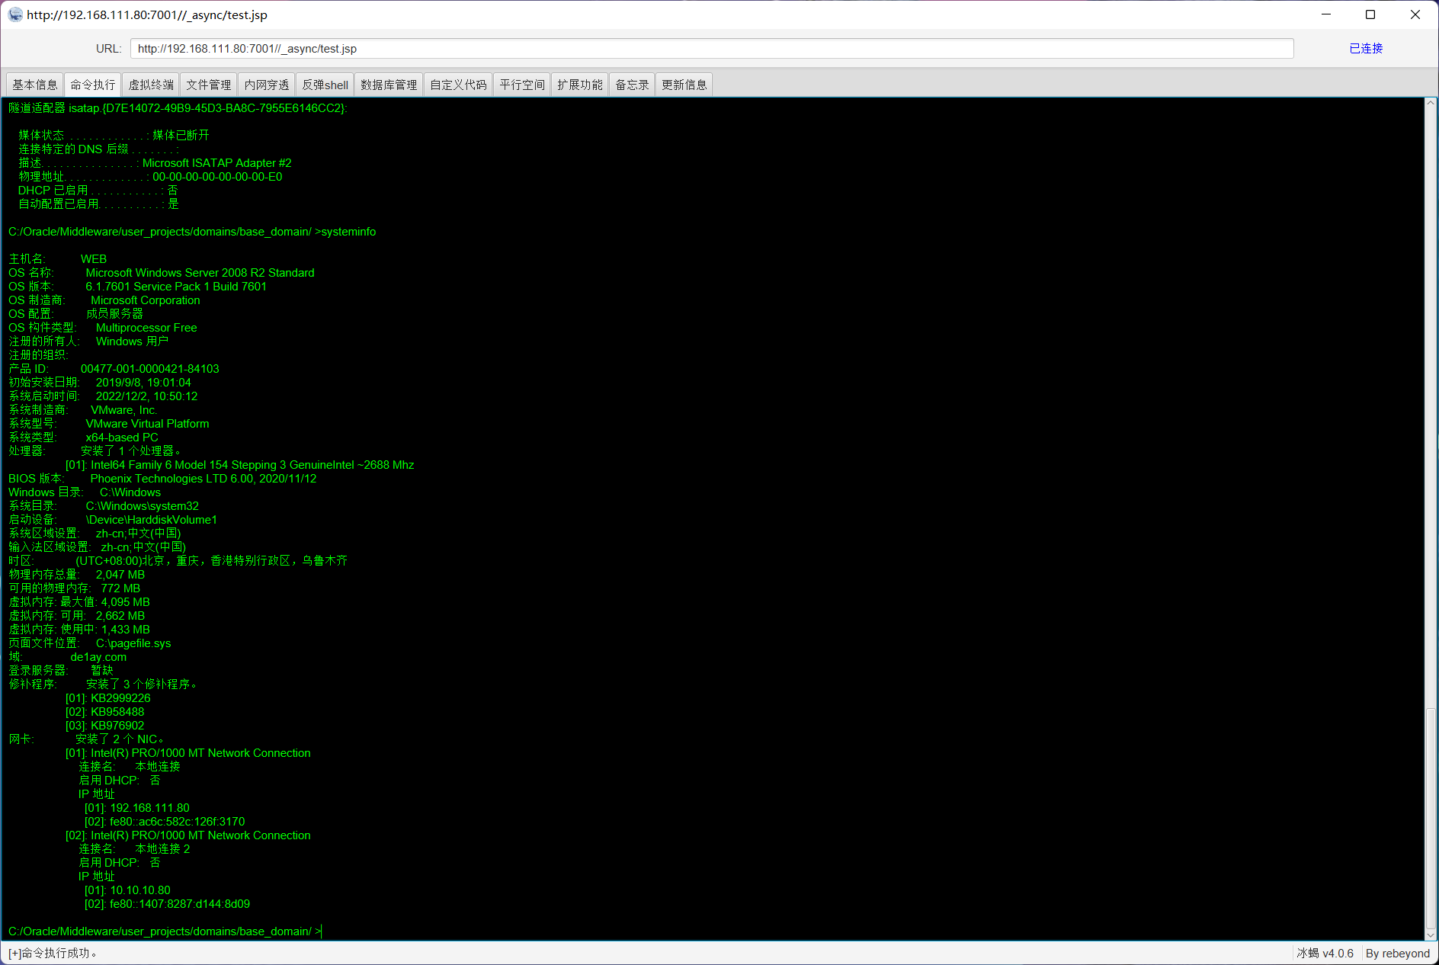Viewport: 1439px width, 965px height.
Task: Close the Behinder window
Action: (1415, 14)
